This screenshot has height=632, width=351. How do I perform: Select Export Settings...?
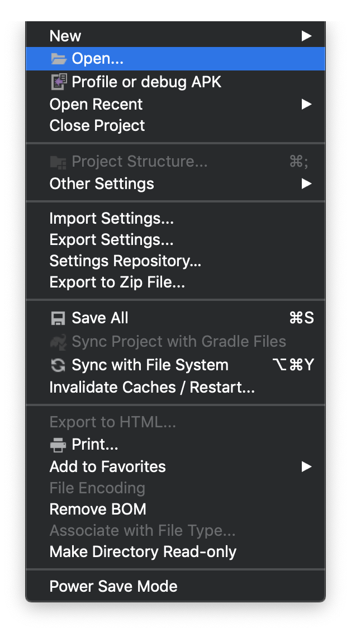(x=112, y=240)
